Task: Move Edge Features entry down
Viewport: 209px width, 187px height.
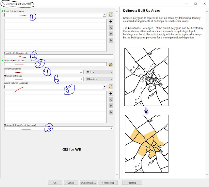Action: click(x=111, y=112)
